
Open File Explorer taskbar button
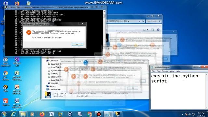(23, 114)
